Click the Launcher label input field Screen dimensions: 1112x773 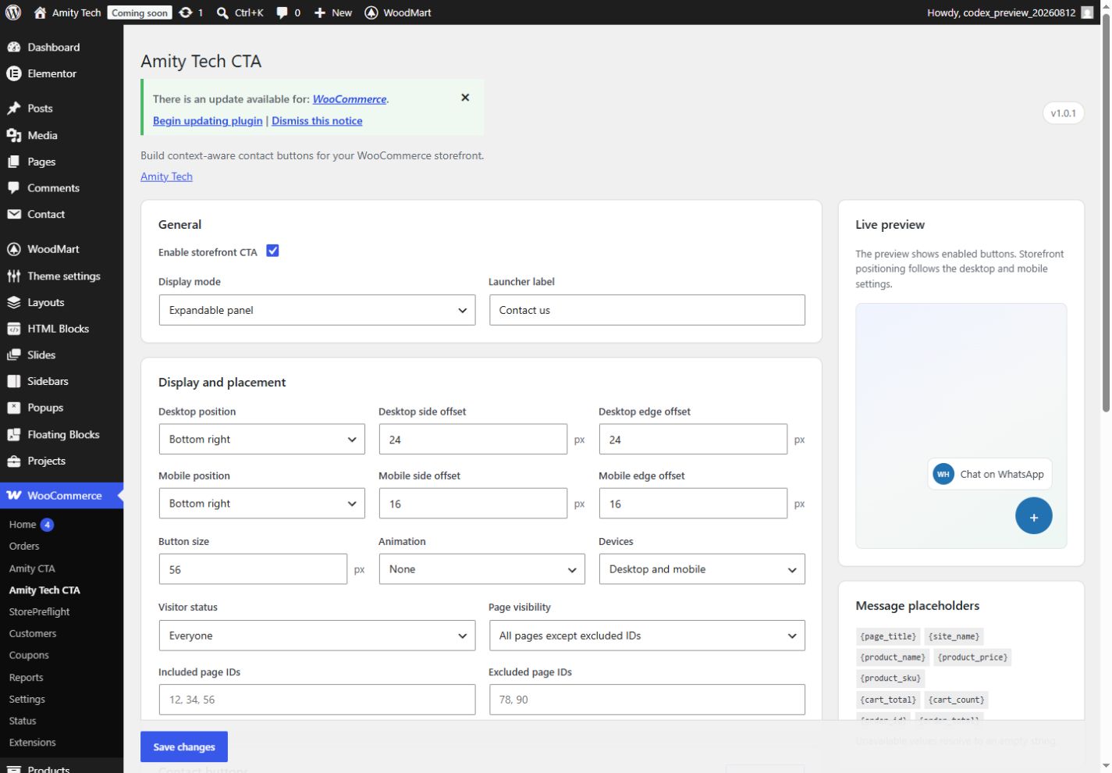point(647,310)
